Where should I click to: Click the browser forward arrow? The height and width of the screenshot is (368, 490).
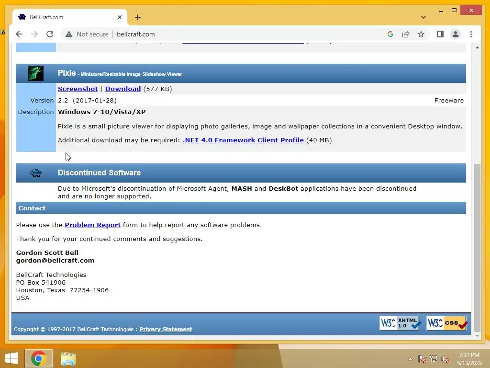click(34, 34)
